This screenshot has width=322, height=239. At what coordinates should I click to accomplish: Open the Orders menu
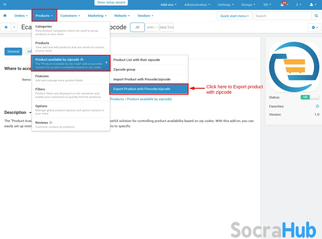[x=21, y=16]
